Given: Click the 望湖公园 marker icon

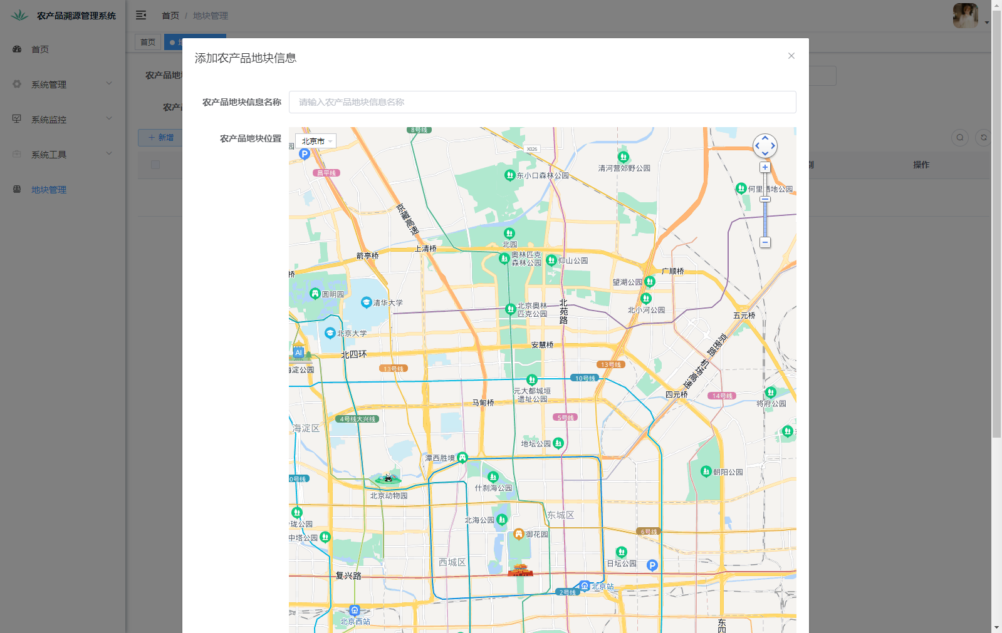Looking at the screenshot, I should click(x=650, y=282).
